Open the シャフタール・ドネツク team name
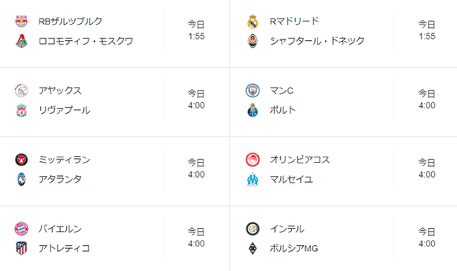 [x=317, y=41]
